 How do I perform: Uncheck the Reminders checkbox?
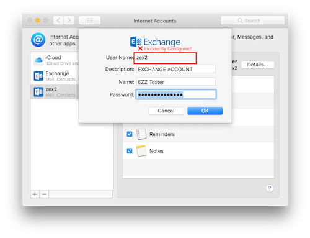pyautogui.click(x=130, y=134)
